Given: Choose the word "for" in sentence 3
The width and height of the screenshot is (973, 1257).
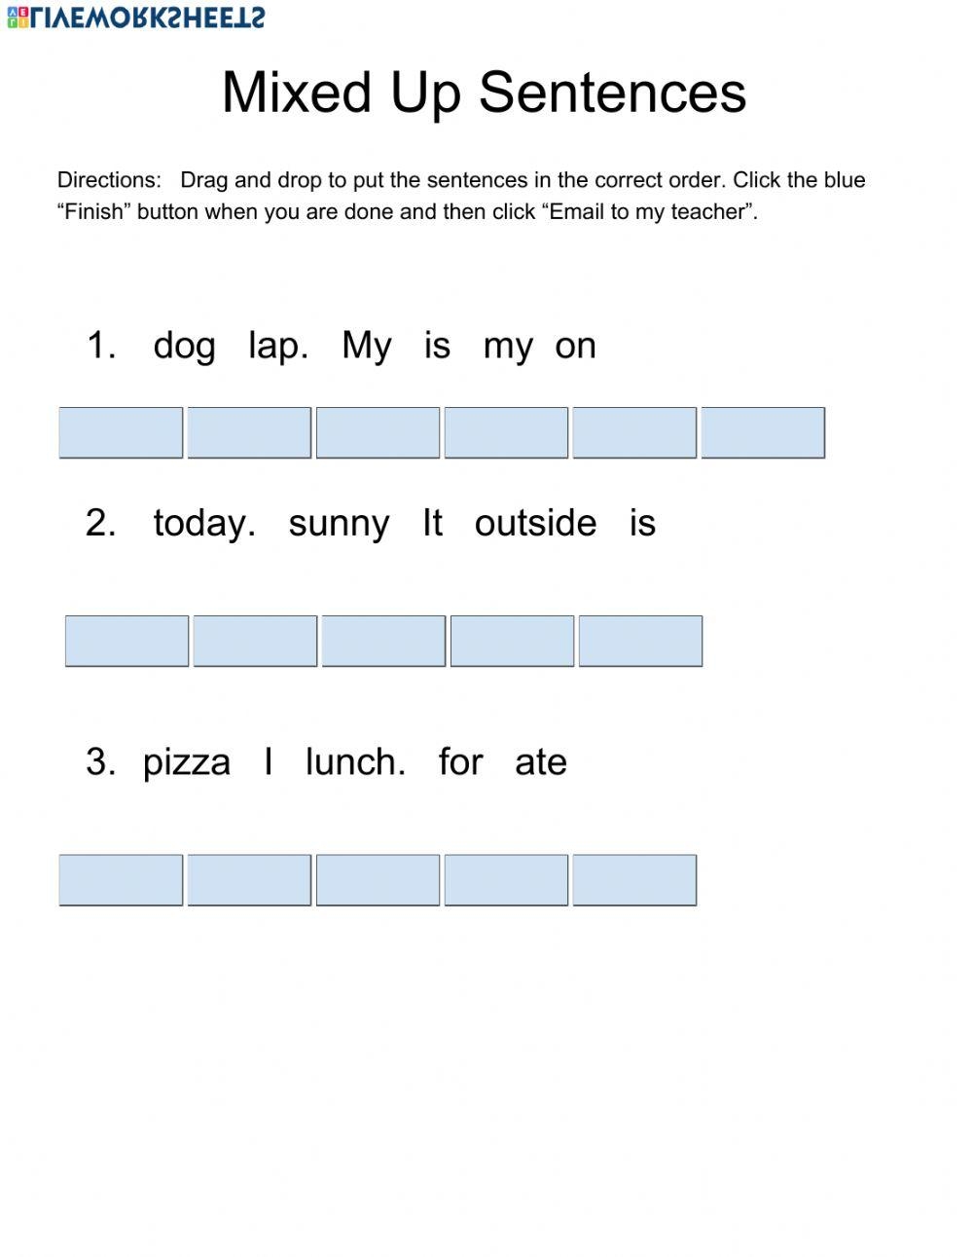Looking at the screenshot, I should (x=460, y=762).
